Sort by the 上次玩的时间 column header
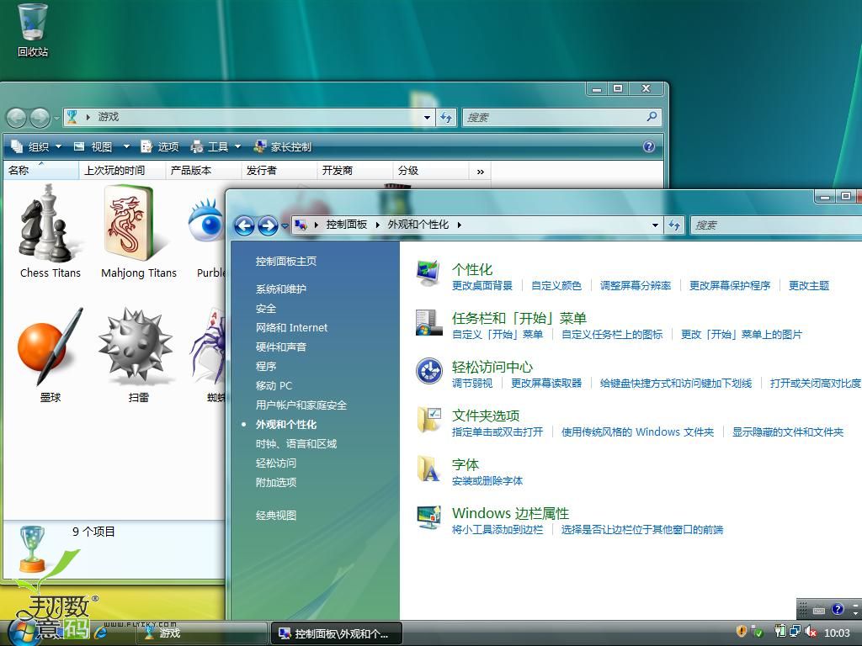862x646 pixels. [x=122, y=170]
